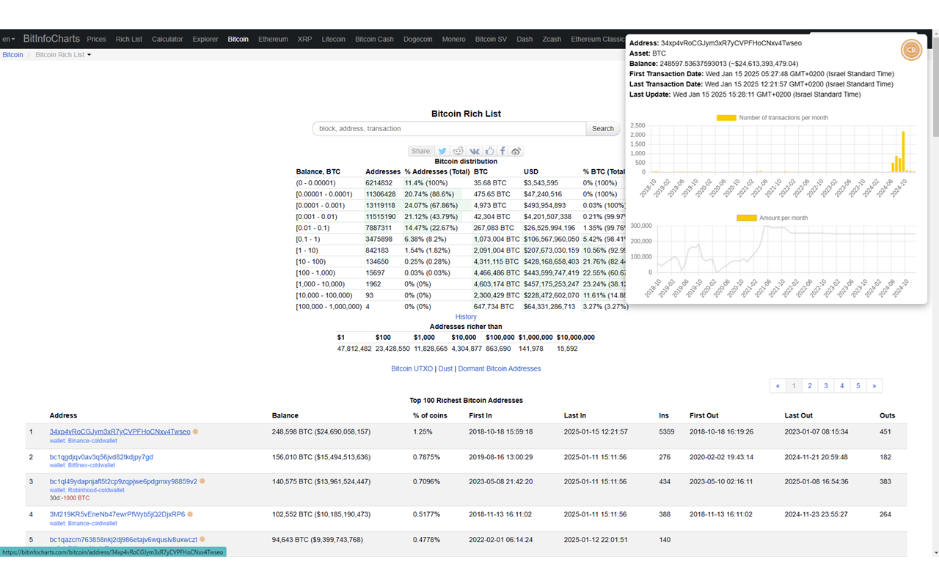The width and height of the screenshot is (939, 586).
Task: Switch to Bitcoin SV in the navbar
Action: click(491, 40)
